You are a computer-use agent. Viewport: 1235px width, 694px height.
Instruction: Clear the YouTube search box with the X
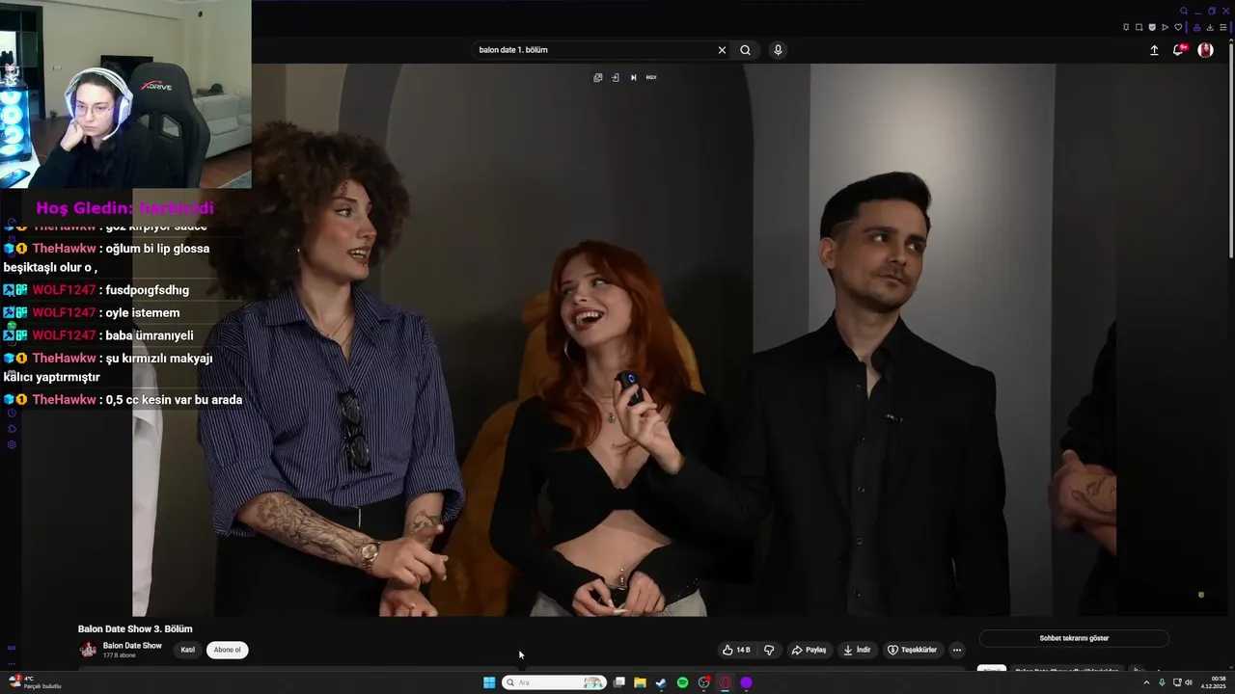point(722,50)
